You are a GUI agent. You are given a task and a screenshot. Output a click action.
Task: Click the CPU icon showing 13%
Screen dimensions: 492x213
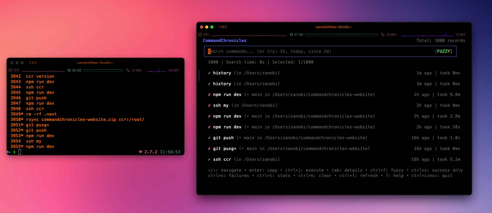click(x=10, y=70)
